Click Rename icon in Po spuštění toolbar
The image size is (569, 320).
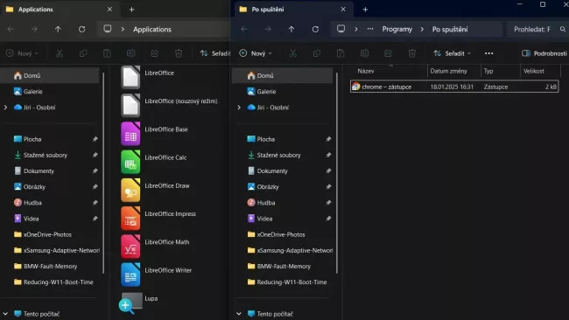(x=364, y=53)
